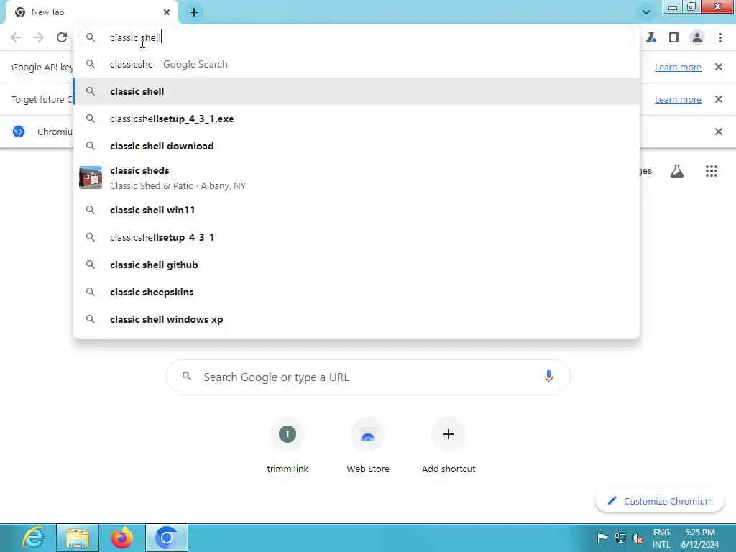Close the New Tab tab

(x=167, y=12)
